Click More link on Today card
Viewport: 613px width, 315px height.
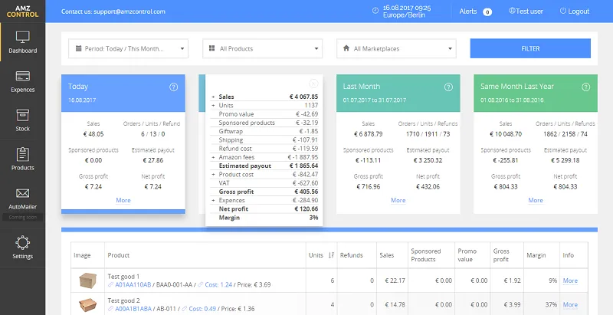[123, 200]
